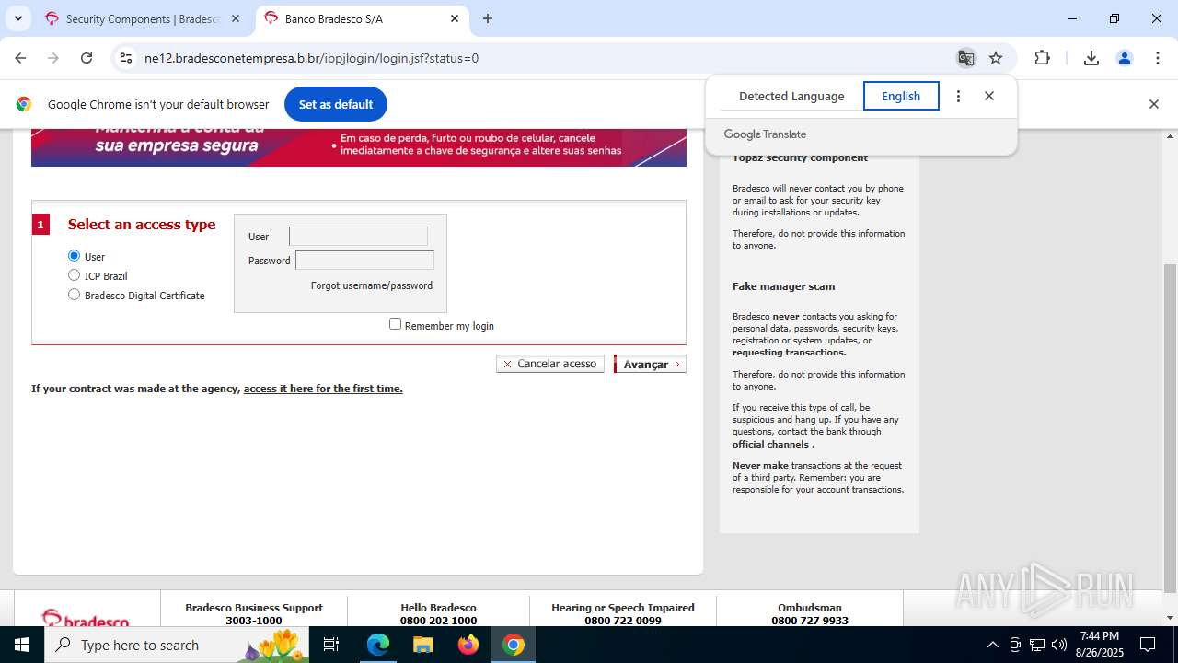Screen dimensions: 1178x663
Task: Open the Chrome extensions puzzle icon
Action: [x=1042, y=58]
